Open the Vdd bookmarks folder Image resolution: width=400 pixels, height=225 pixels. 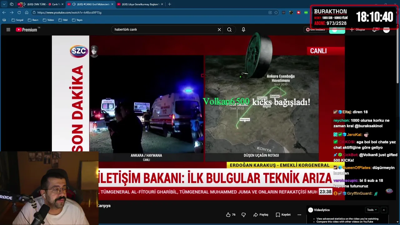(x=63, y=20)
